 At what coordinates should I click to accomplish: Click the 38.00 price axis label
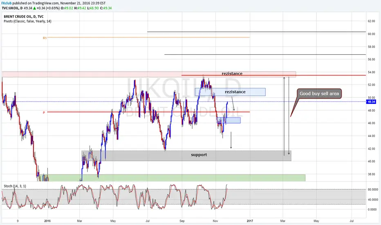tap(371, 174)
